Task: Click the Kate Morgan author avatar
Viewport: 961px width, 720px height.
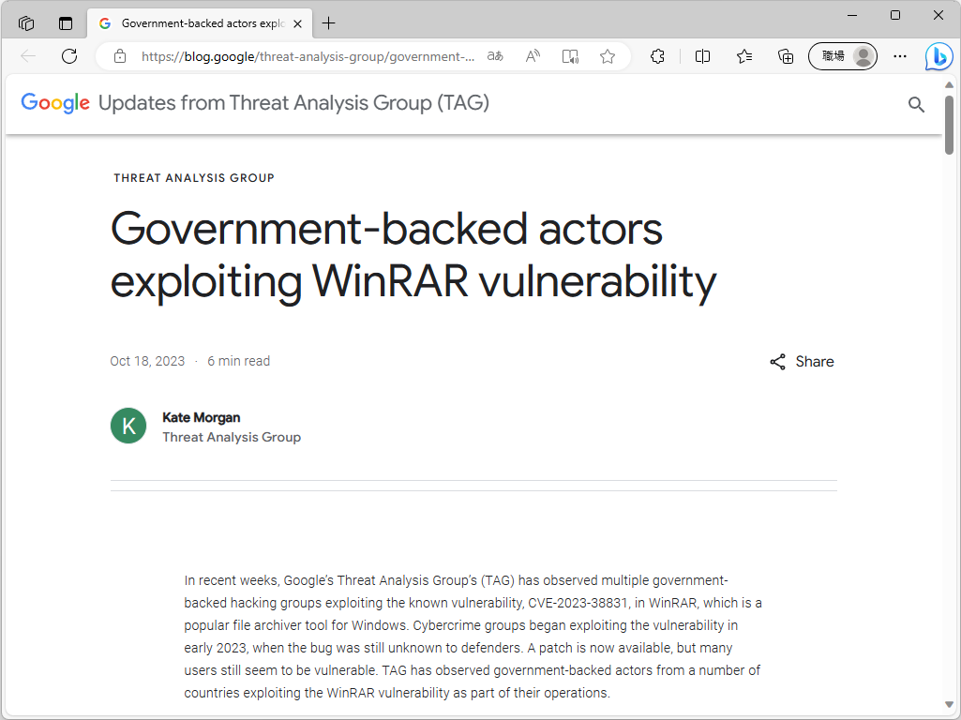Action: 128,426
